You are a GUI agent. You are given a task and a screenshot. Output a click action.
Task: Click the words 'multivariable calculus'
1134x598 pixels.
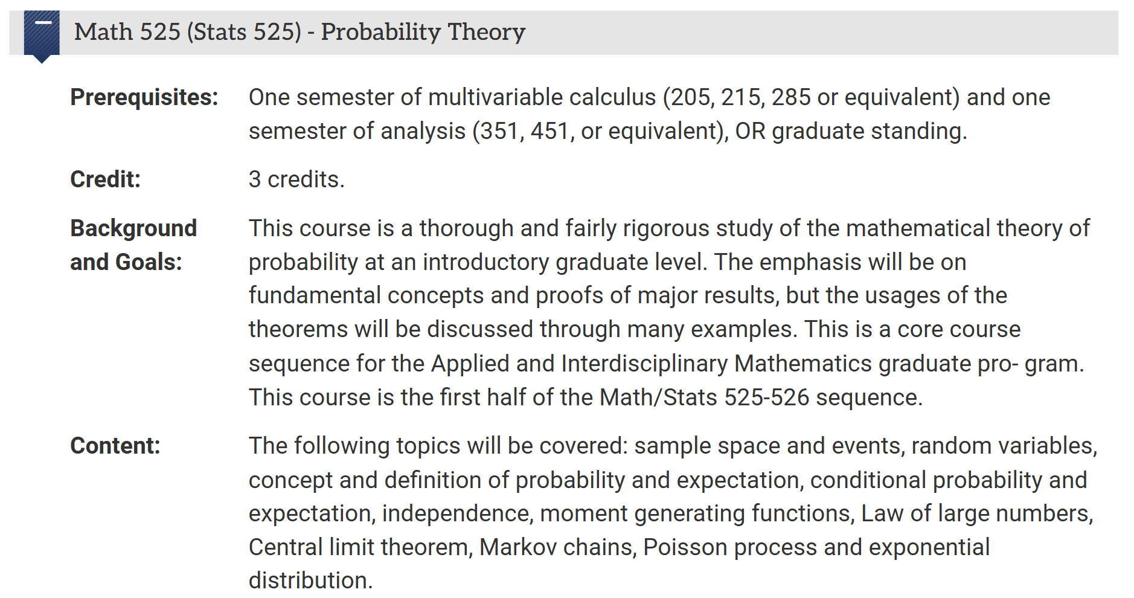click(542, 97)
